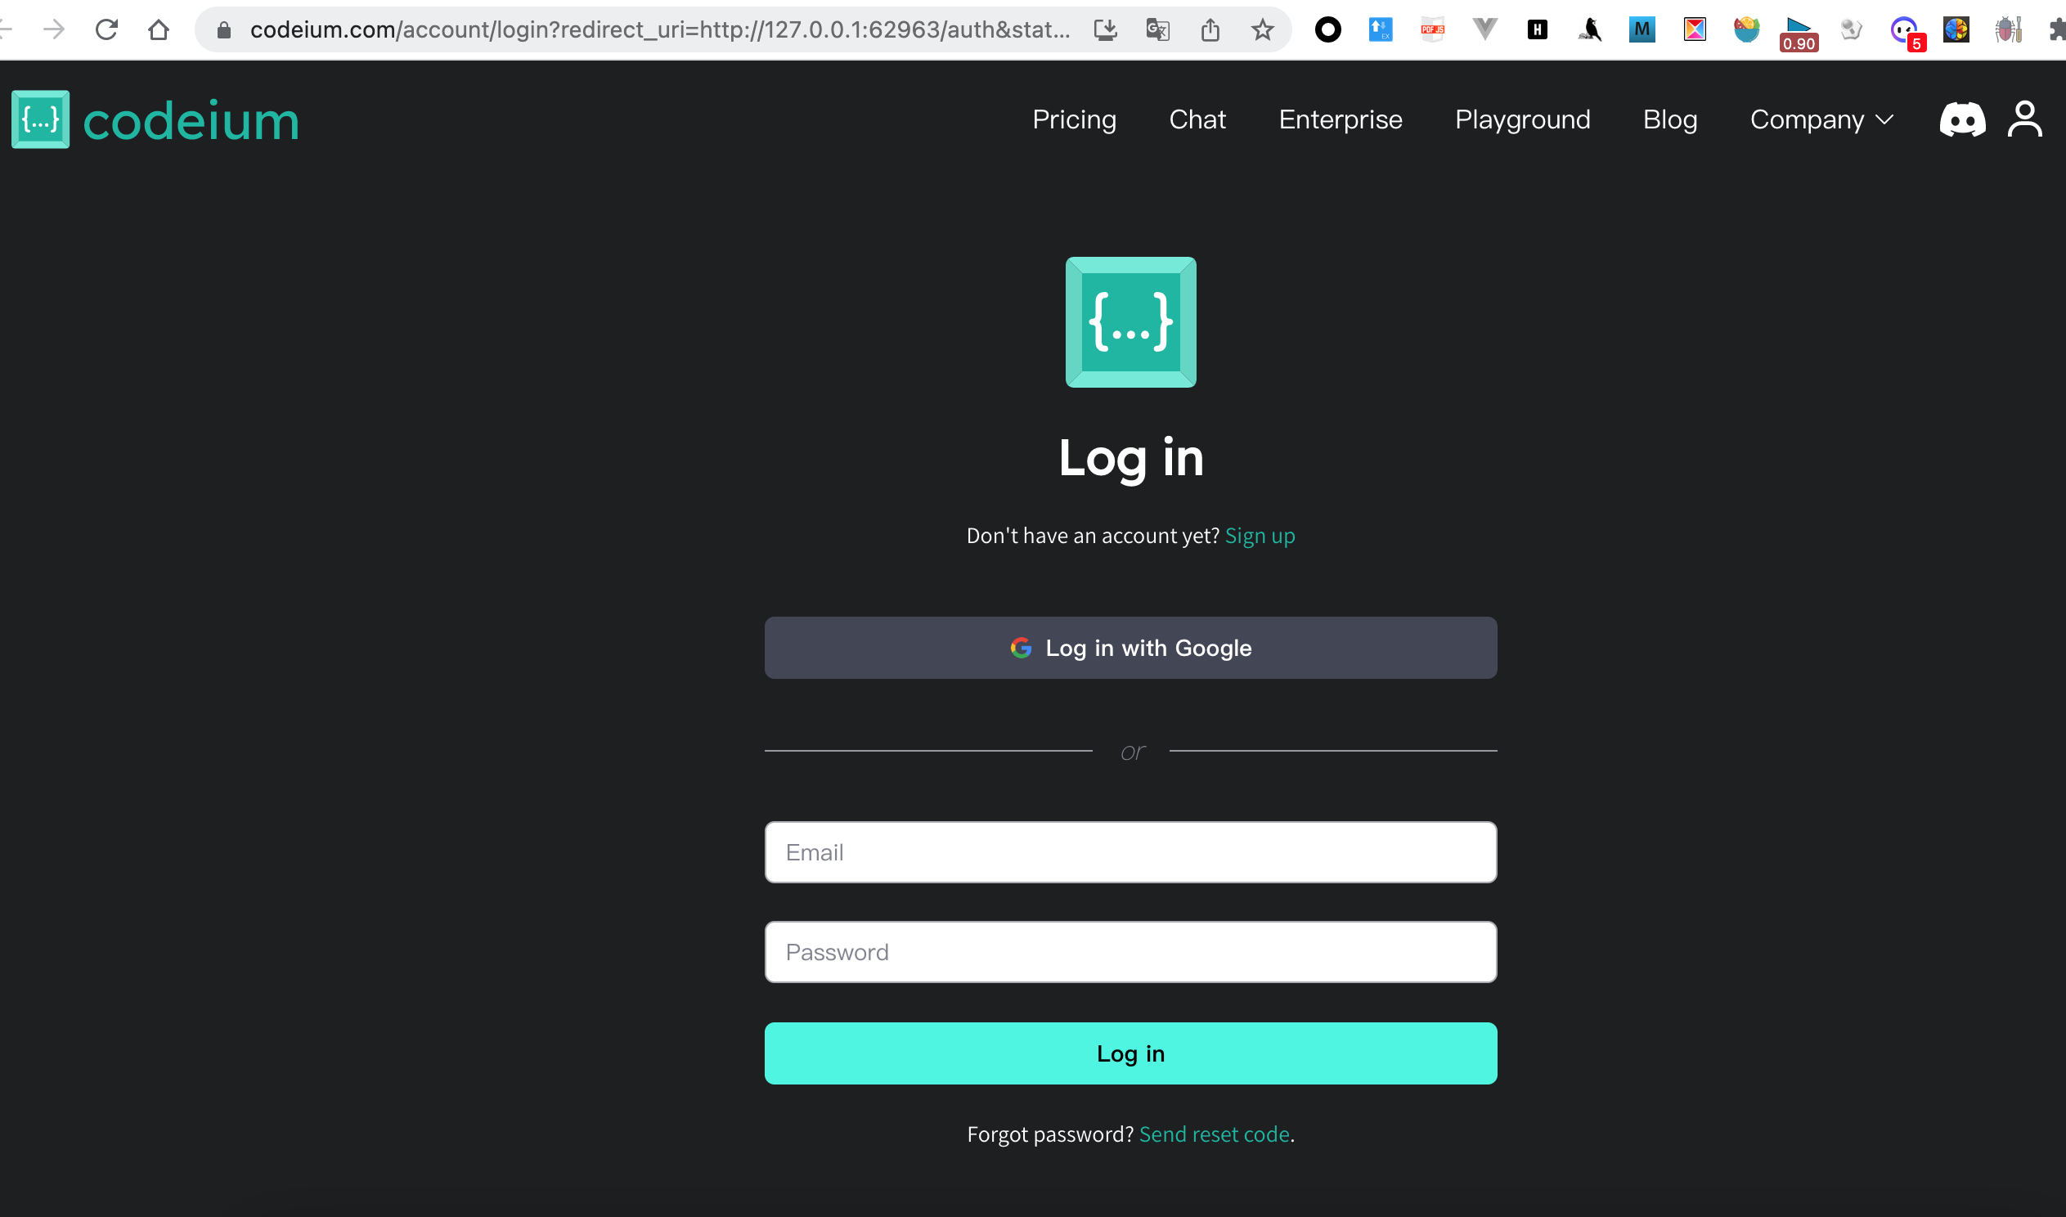Open the blue upward-arrow extension icon
Viewport: 2066px width, 1217px height.
1381,30
